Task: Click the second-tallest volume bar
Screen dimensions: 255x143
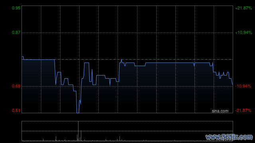Action: [x=81, y=135]
